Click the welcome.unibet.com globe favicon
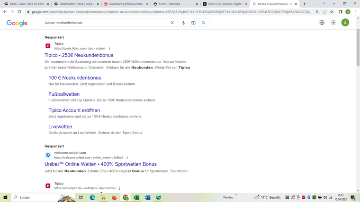 tap(48, 155)
